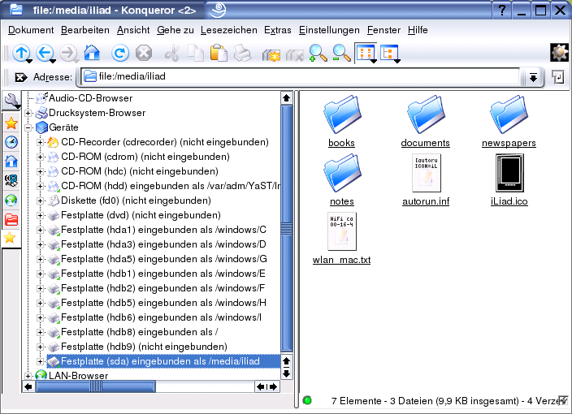572x414 pixels.
Task: Select the iLiad.ico file thumbnail
Action: click(509, 173)
